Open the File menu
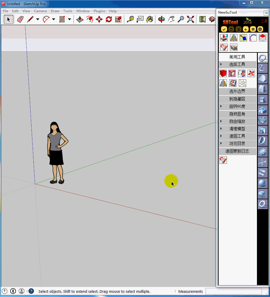The width and height of the screenshot is (270, 297). click(5, 11)
